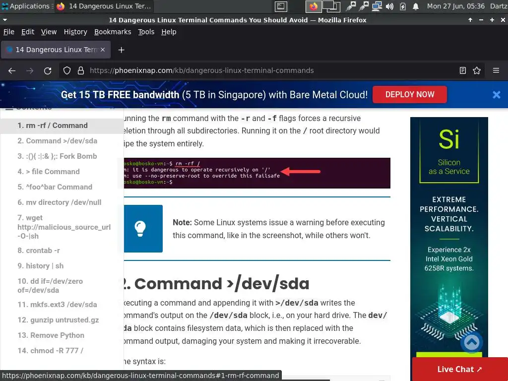The height and width of the screenshot is (381, 508).
Task: Open the workspace switcher in panel
Action: [331, 6]
